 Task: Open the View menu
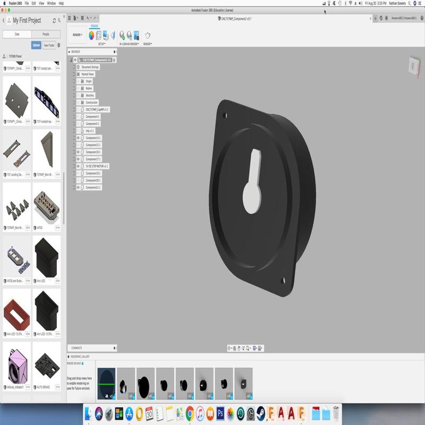(41, 3)
